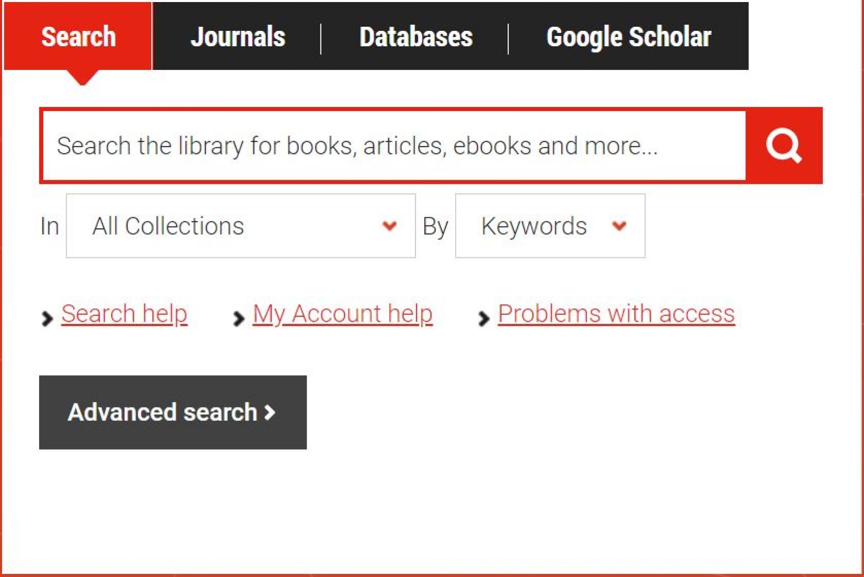Image resolution: width=864 pixels, height=577 pixels.
Task: Switch to the Journals tab
Action: [x=239, y=36]
